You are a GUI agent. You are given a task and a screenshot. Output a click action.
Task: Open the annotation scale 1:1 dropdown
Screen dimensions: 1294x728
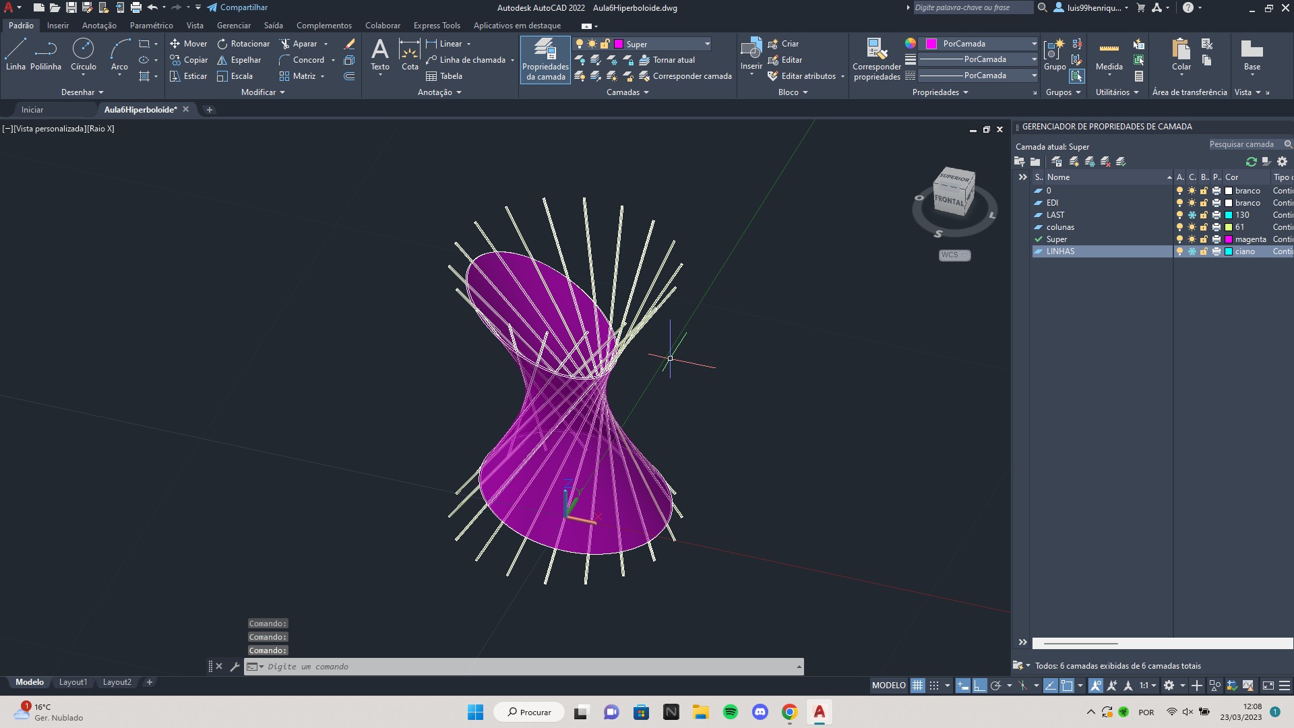(x=1148, y=686)
